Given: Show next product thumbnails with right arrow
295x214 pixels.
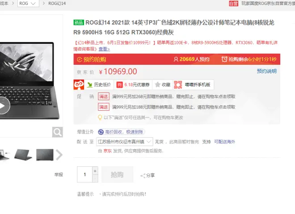Looking at the screenshot, I should 59,155.
